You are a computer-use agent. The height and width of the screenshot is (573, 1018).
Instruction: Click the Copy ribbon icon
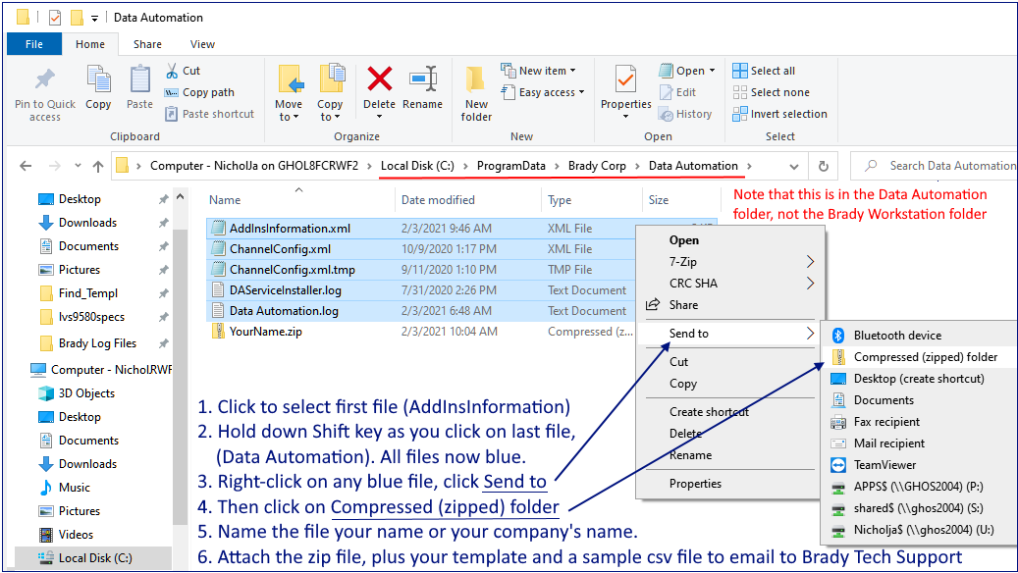point(99,79)
